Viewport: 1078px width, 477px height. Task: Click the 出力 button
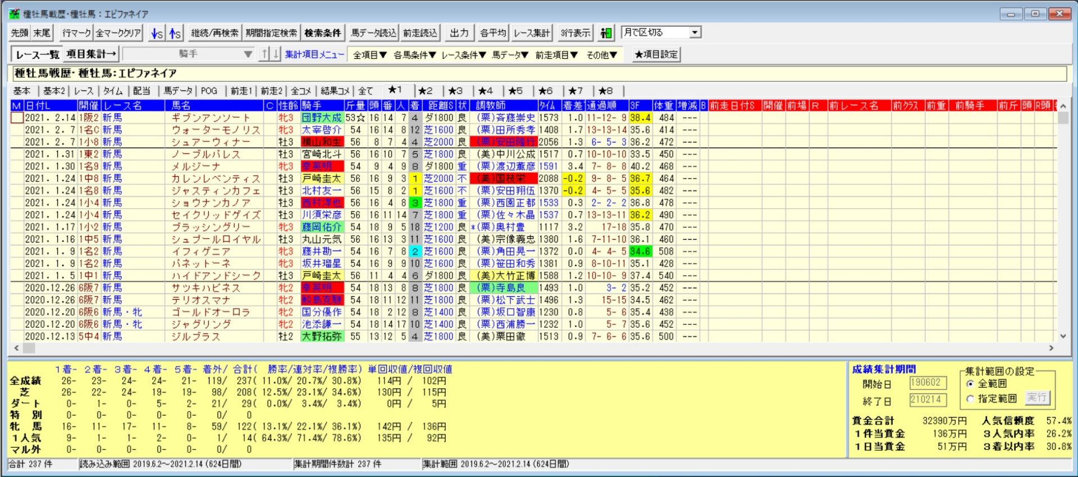click(x=459, y=33)
